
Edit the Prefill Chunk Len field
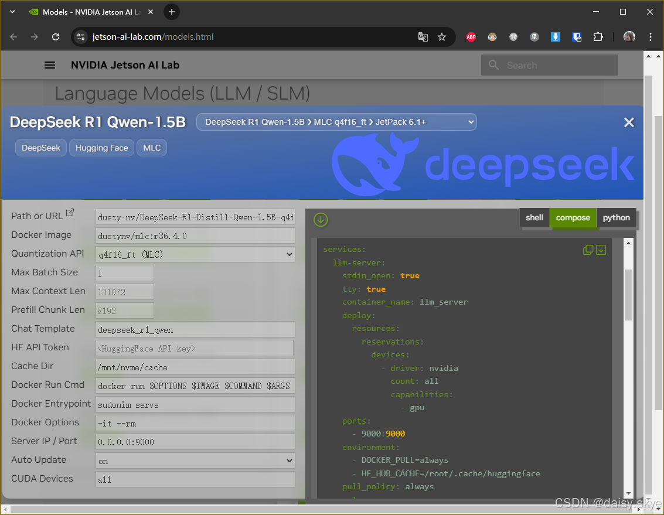pos(124,311)
